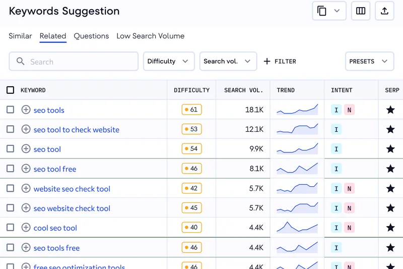Click into the Search input field

pos(74,61)
